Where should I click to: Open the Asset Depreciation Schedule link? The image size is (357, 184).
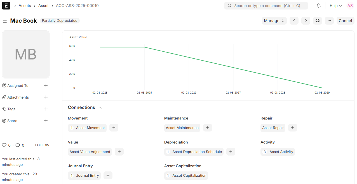pos(197,152)
